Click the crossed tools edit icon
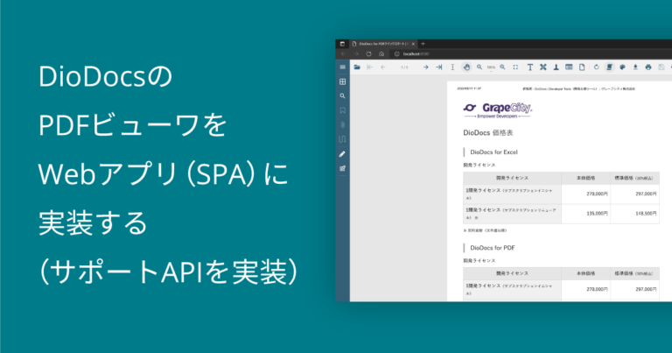The height and width of the screenshot is (353, 672). 543,67
